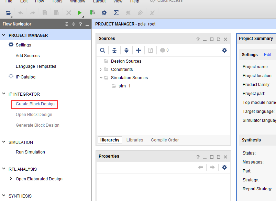Click the Sigma reports icon
The image size is (276, 201).
(x=116, y=13)
